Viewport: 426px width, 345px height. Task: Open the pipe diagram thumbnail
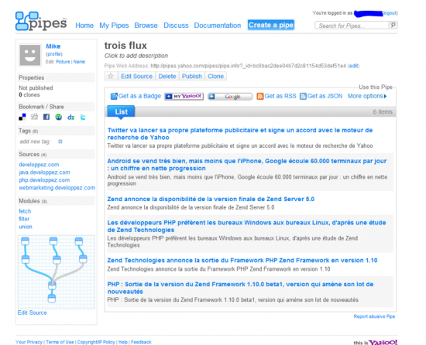tap(57, 272)
